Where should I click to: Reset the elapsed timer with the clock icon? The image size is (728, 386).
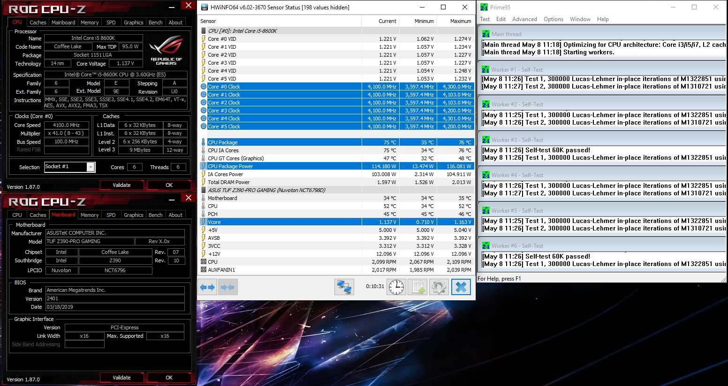[x=396, y=287]
